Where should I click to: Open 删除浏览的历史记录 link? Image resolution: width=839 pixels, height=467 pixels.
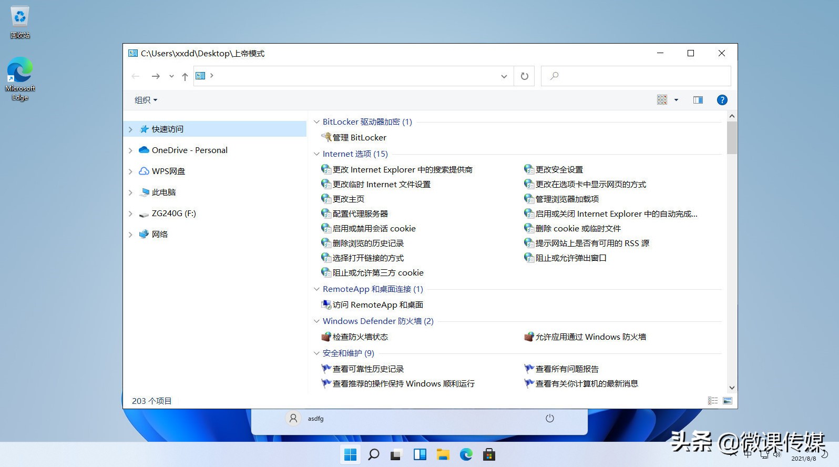coord(362,243)
